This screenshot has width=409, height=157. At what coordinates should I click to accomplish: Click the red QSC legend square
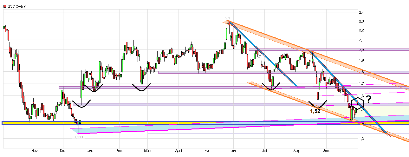[x=4, y=6]
